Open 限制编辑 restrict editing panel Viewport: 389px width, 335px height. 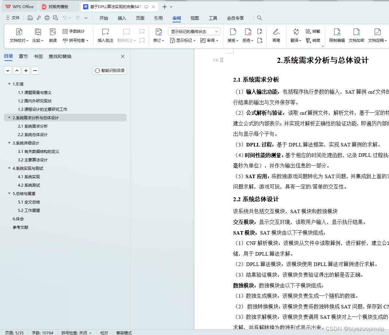[x=337, y=36]
